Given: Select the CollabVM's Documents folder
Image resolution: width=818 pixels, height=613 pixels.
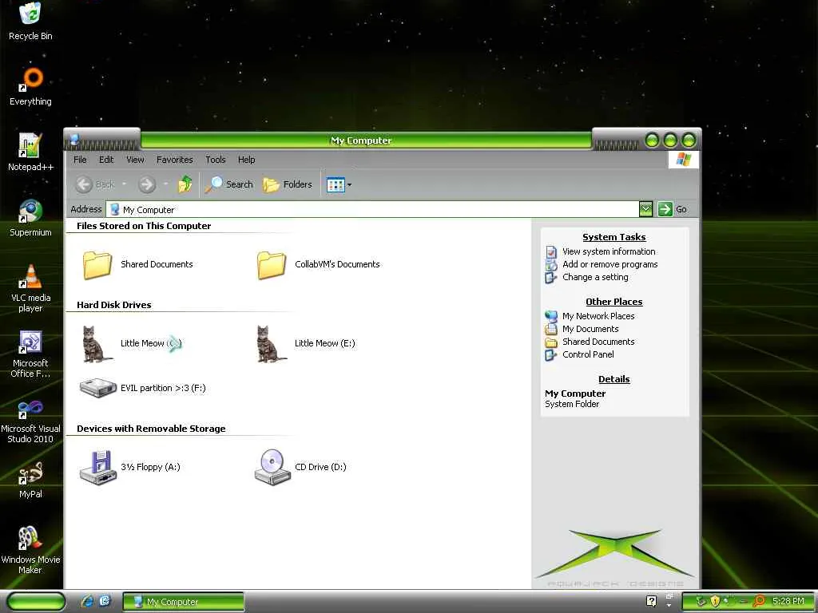Looking at the screenshot, I should click(318, 264).
